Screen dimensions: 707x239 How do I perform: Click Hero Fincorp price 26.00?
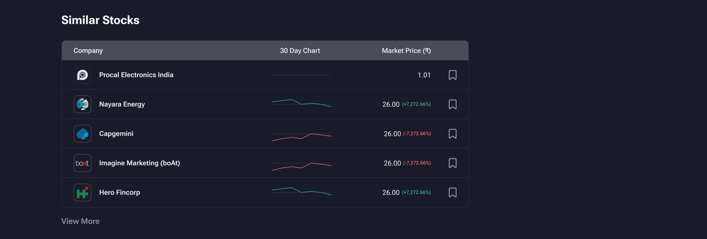pos(391,193)
